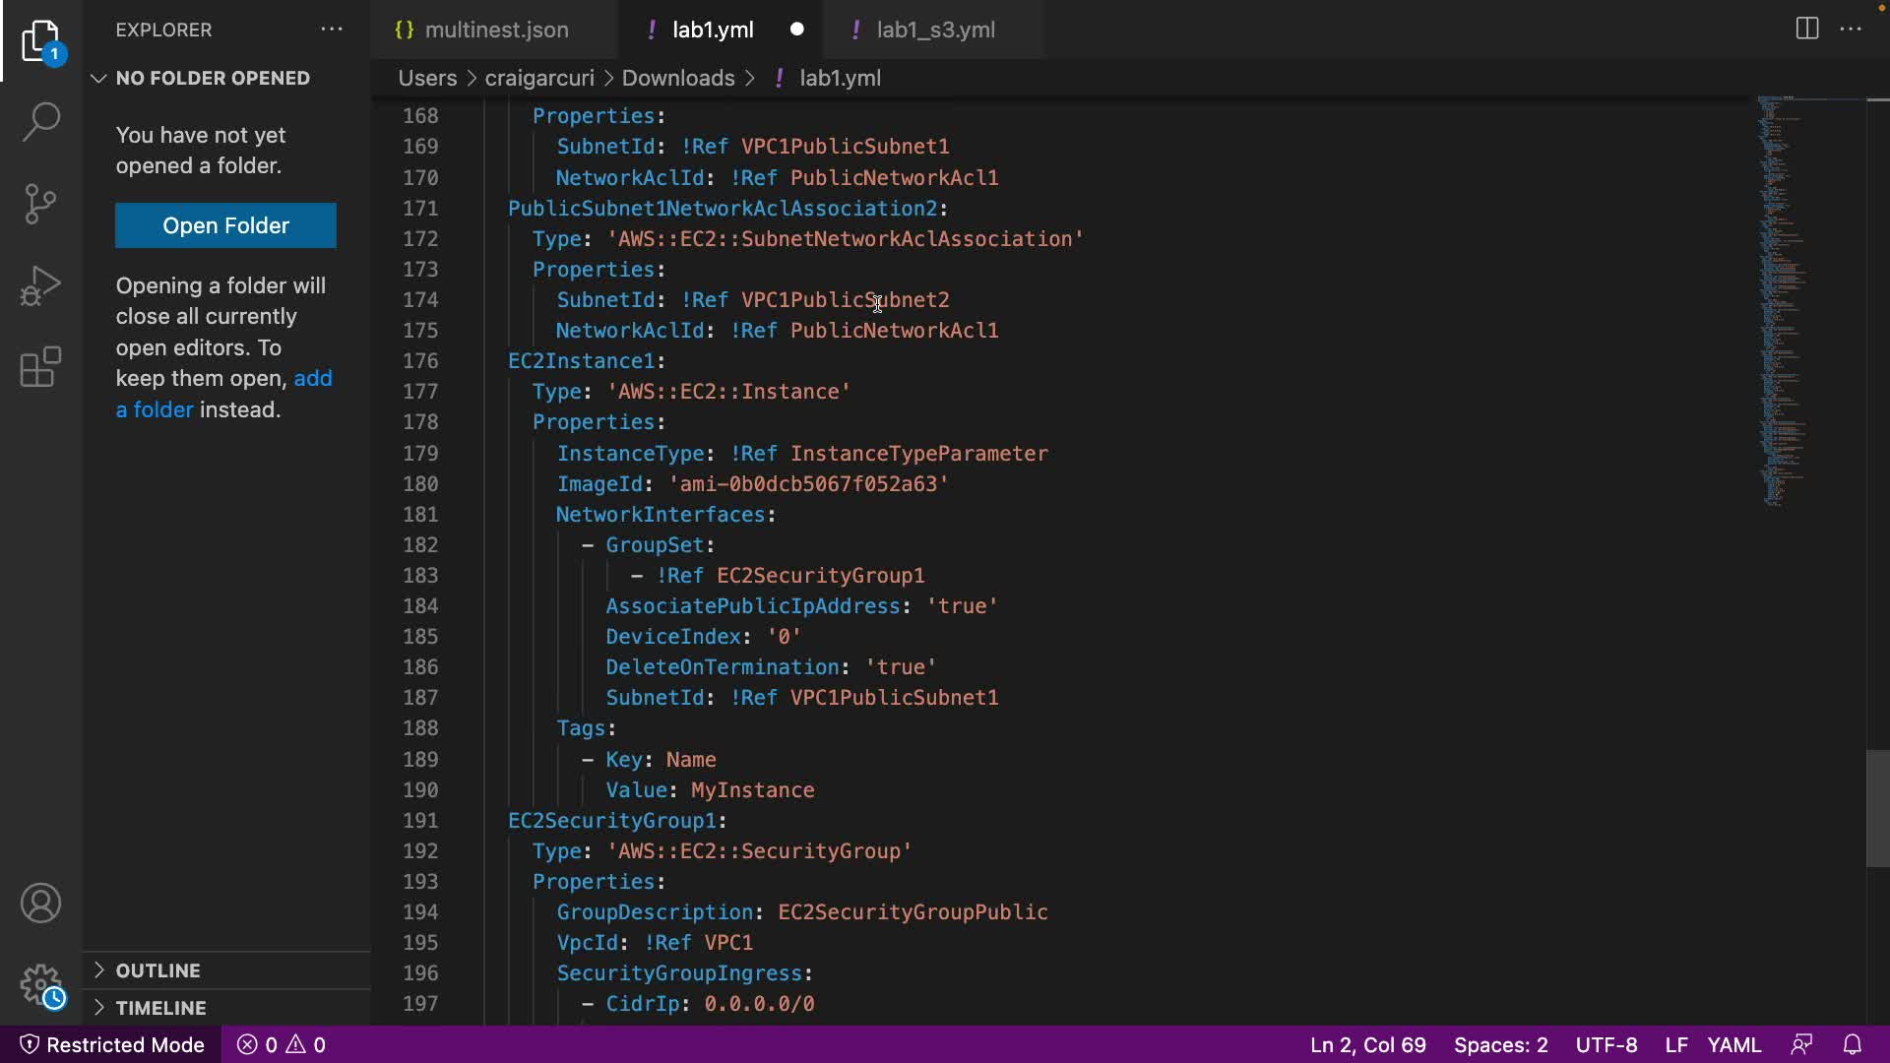Switch to the lab1_s3.yml tab
1890x1063 pixels.
coord(935,30)
